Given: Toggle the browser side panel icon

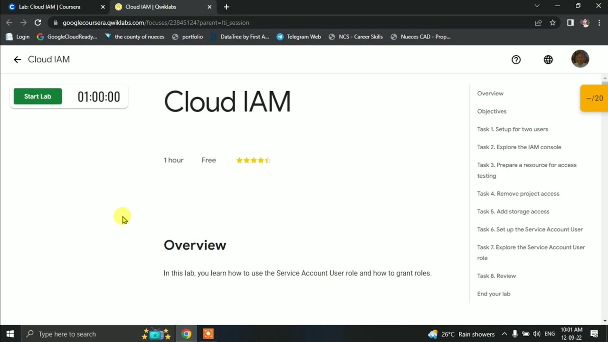Looking at the screenshot, I should pos(570,22).
